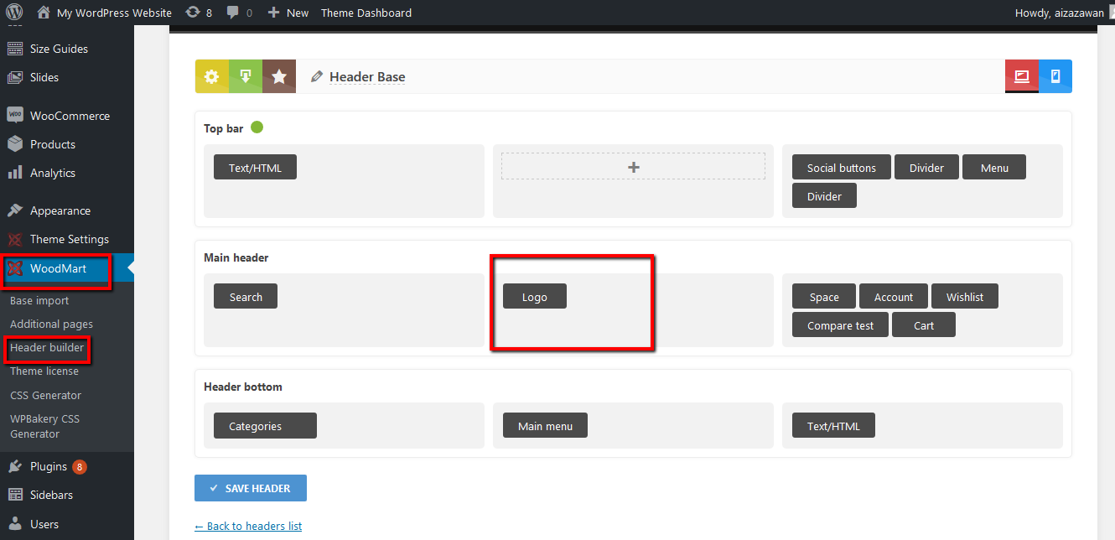Open Header builder submenu link
Viewport: 1115px width, 540px height.
pyautogui.click(x=47, y=347)
